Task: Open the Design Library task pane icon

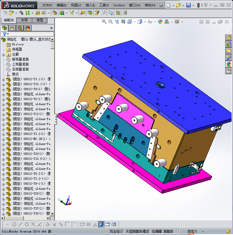Action: (x=229, y=44)
